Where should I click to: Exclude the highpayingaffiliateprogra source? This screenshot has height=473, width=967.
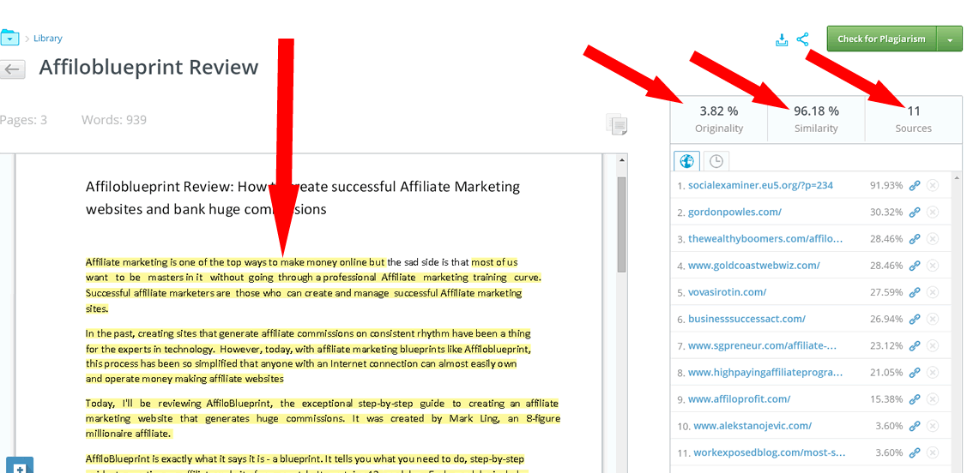click(x=933, y=373)
